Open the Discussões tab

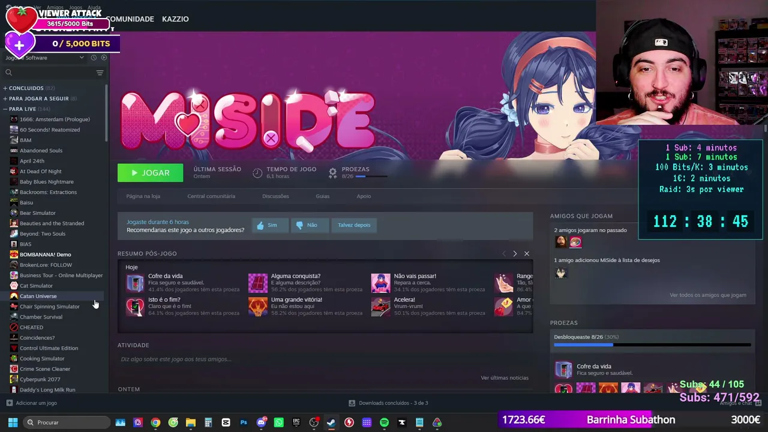click(275, 196)
